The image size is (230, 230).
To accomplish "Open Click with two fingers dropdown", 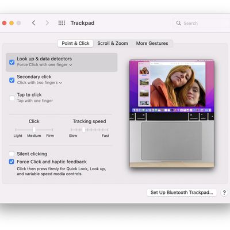I will (x=40, y=83).
